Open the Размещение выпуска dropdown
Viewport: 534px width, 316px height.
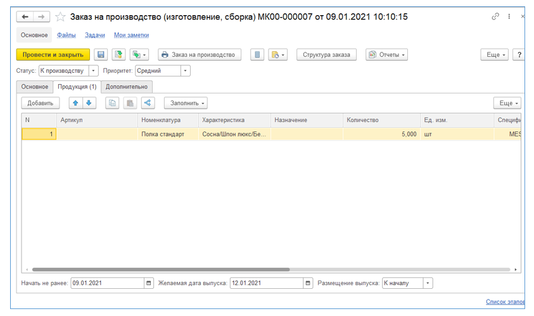pos(428,283)
